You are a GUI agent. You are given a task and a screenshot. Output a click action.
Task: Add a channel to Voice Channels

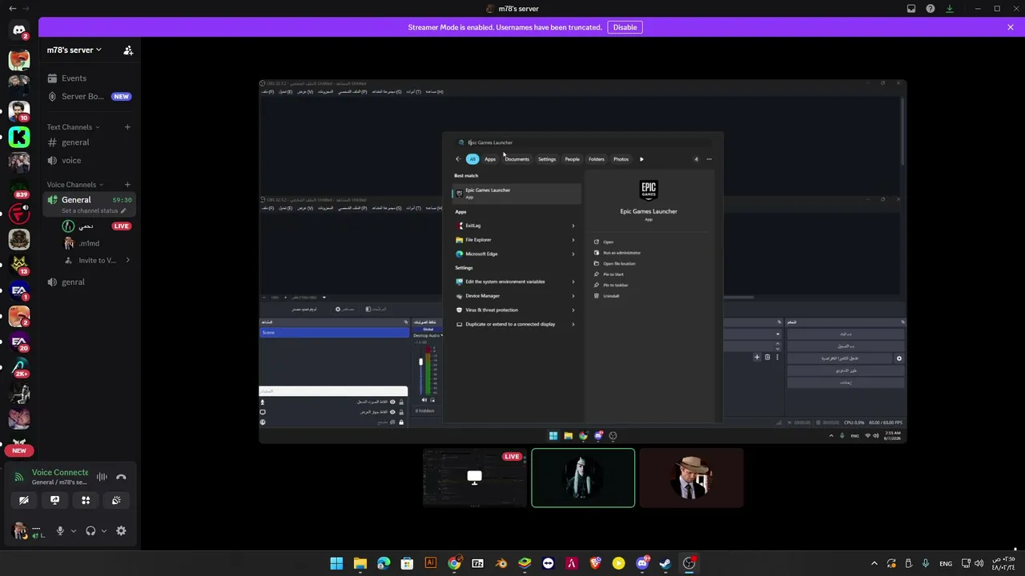coord(127,185)
